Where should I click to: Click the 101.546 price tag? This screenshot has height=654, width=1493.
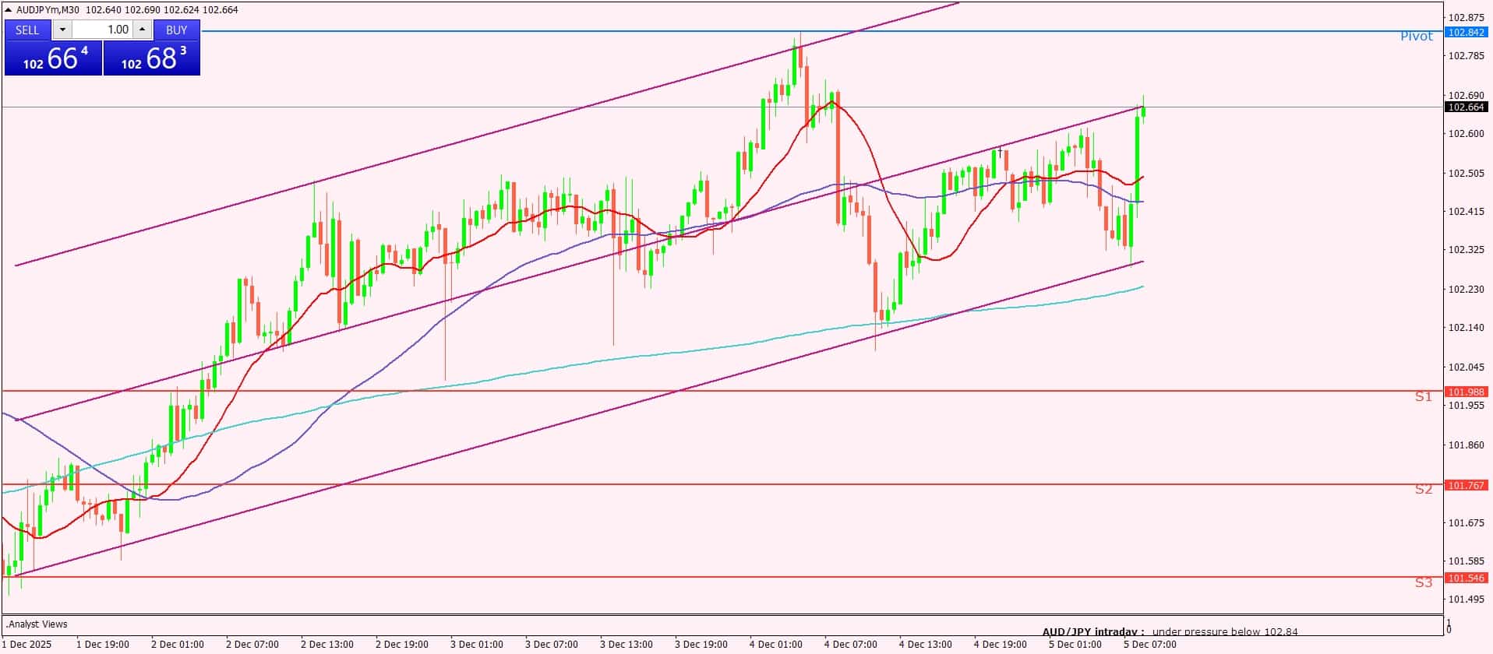(1465, 578)
